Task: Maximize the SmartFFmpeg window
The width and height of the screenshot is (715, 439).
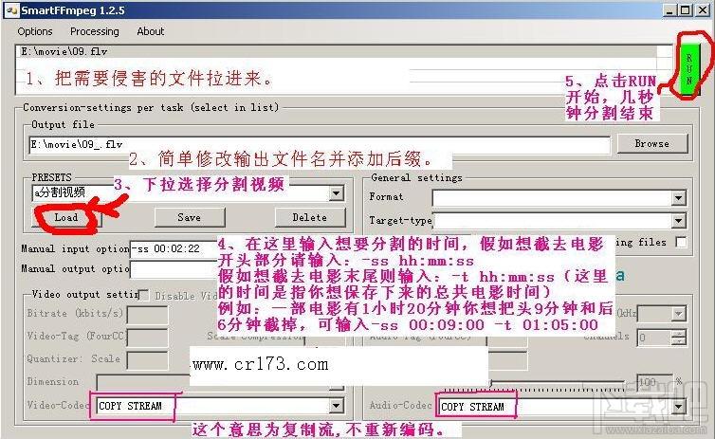Action: click(x=685, y=10)
